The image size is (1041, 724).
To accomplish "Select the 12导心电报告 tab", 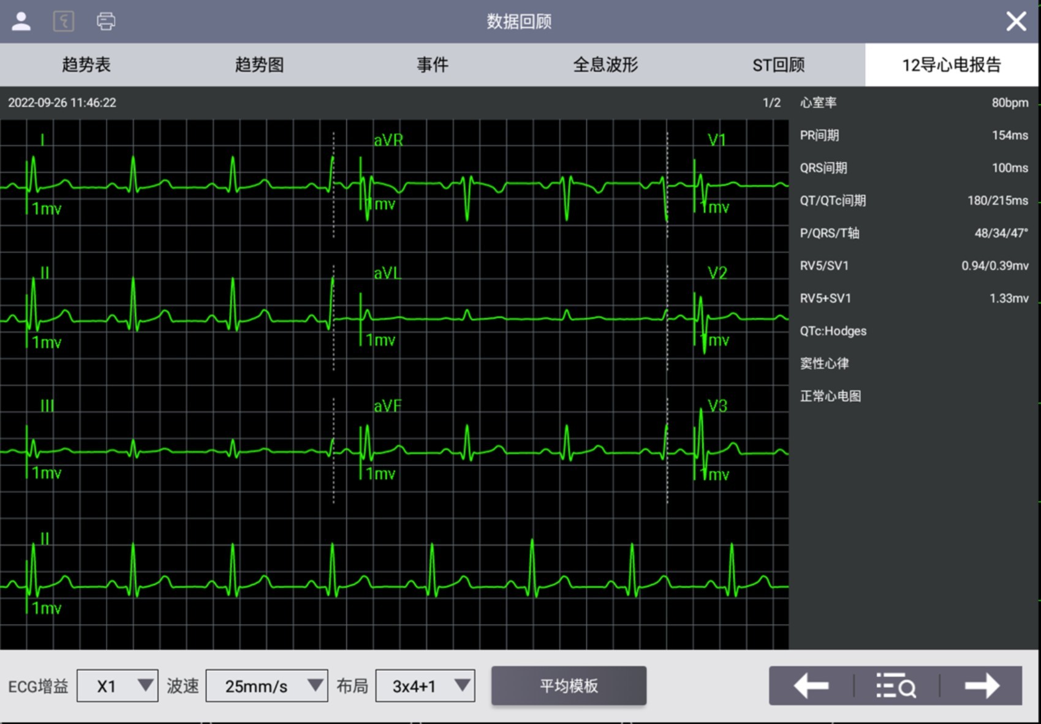I will [952, 65].
